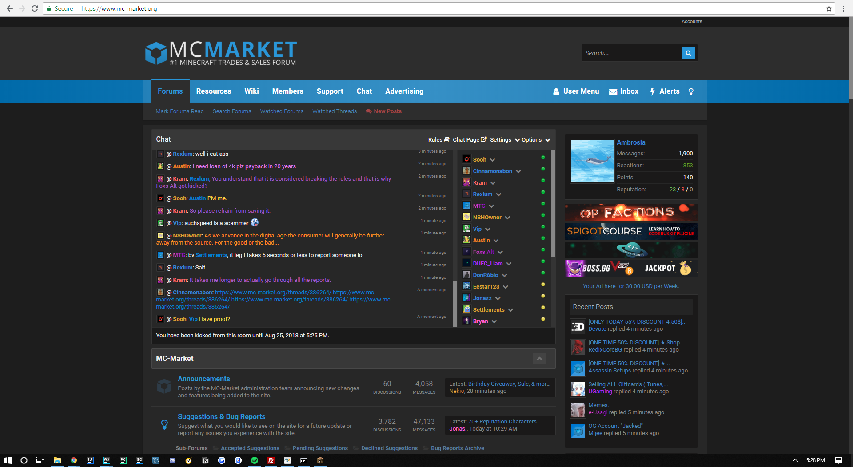Open the Resources tab

click(214, 91)
